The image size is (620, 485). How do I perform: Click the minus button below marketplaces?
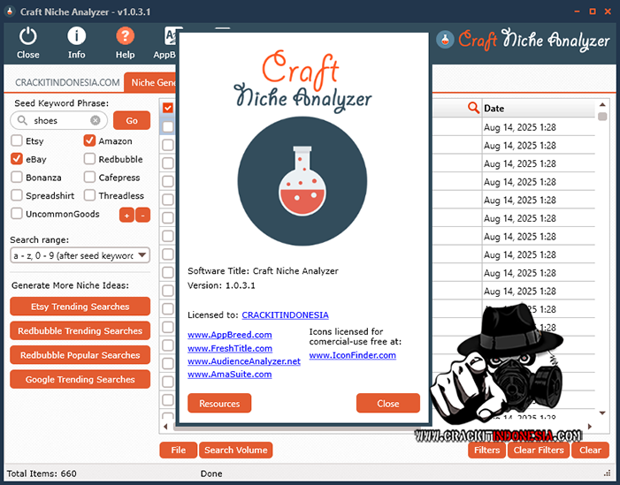(142, 215)
